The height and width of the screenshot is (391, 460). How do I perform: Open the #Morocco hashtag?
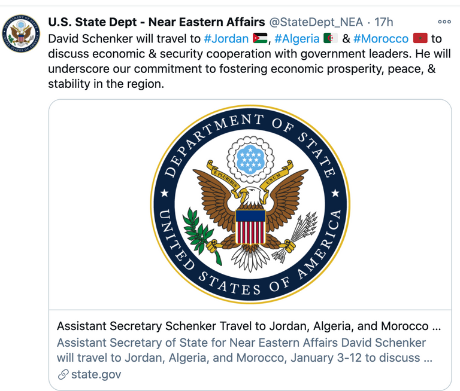tap(381, 39)
